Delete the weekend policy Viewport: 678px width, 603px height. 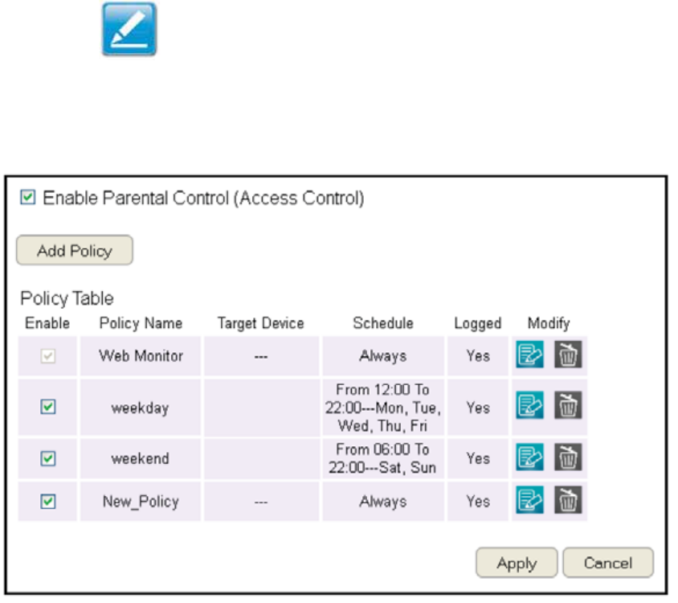tap(568, 457)
